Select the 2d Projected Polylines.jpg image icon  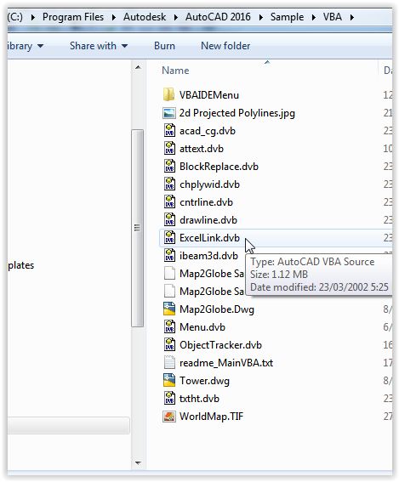pyautogui.click(x=169, y=113)
